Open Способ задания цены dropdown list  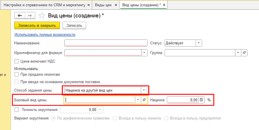click(x=144, y=90)
